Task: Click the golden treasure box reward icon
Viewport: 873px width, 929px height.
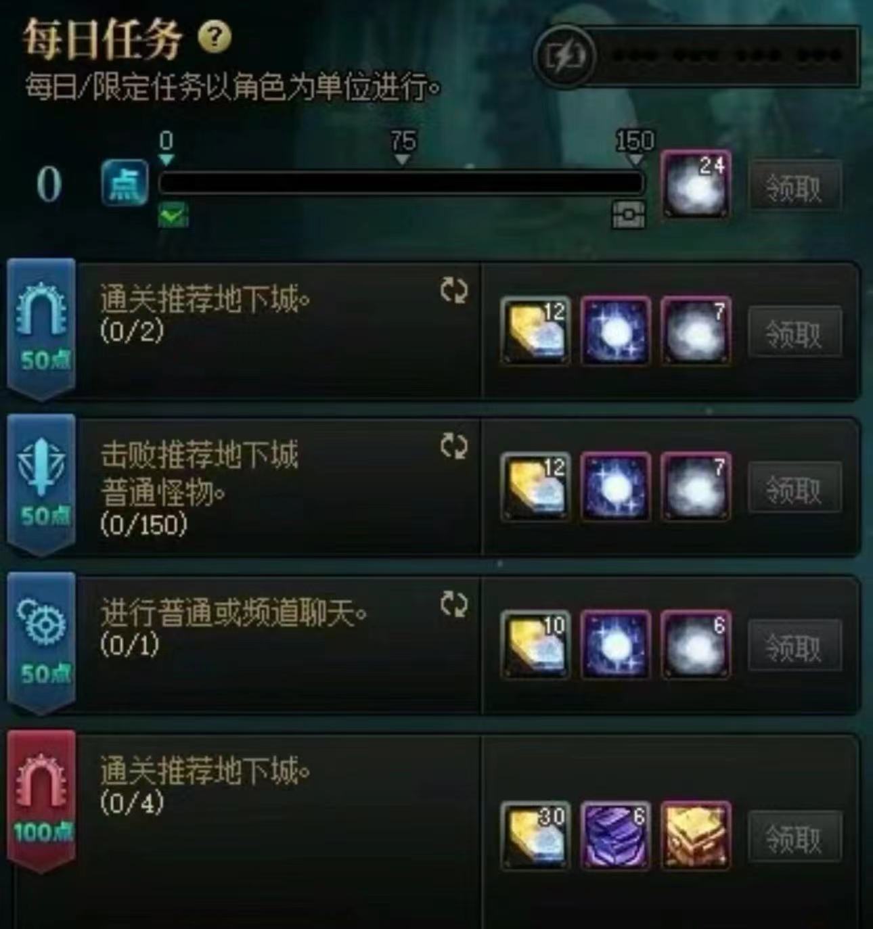Action: (x=696, y=836)
